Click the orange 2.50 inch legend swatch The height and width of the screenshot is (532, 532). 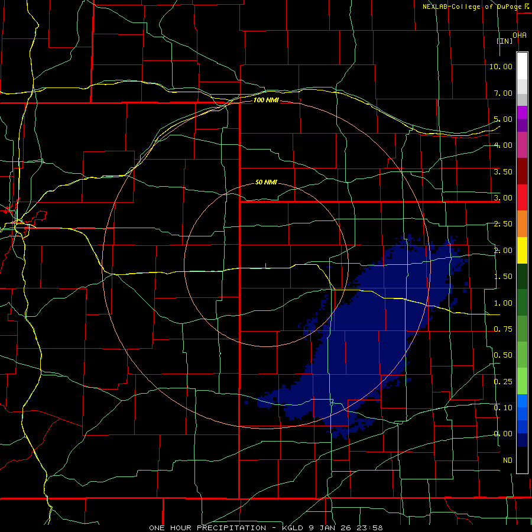522,224
